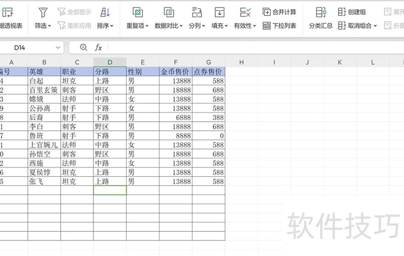
Task: Open the 筛选 dropdown
Action: (43, 26)
